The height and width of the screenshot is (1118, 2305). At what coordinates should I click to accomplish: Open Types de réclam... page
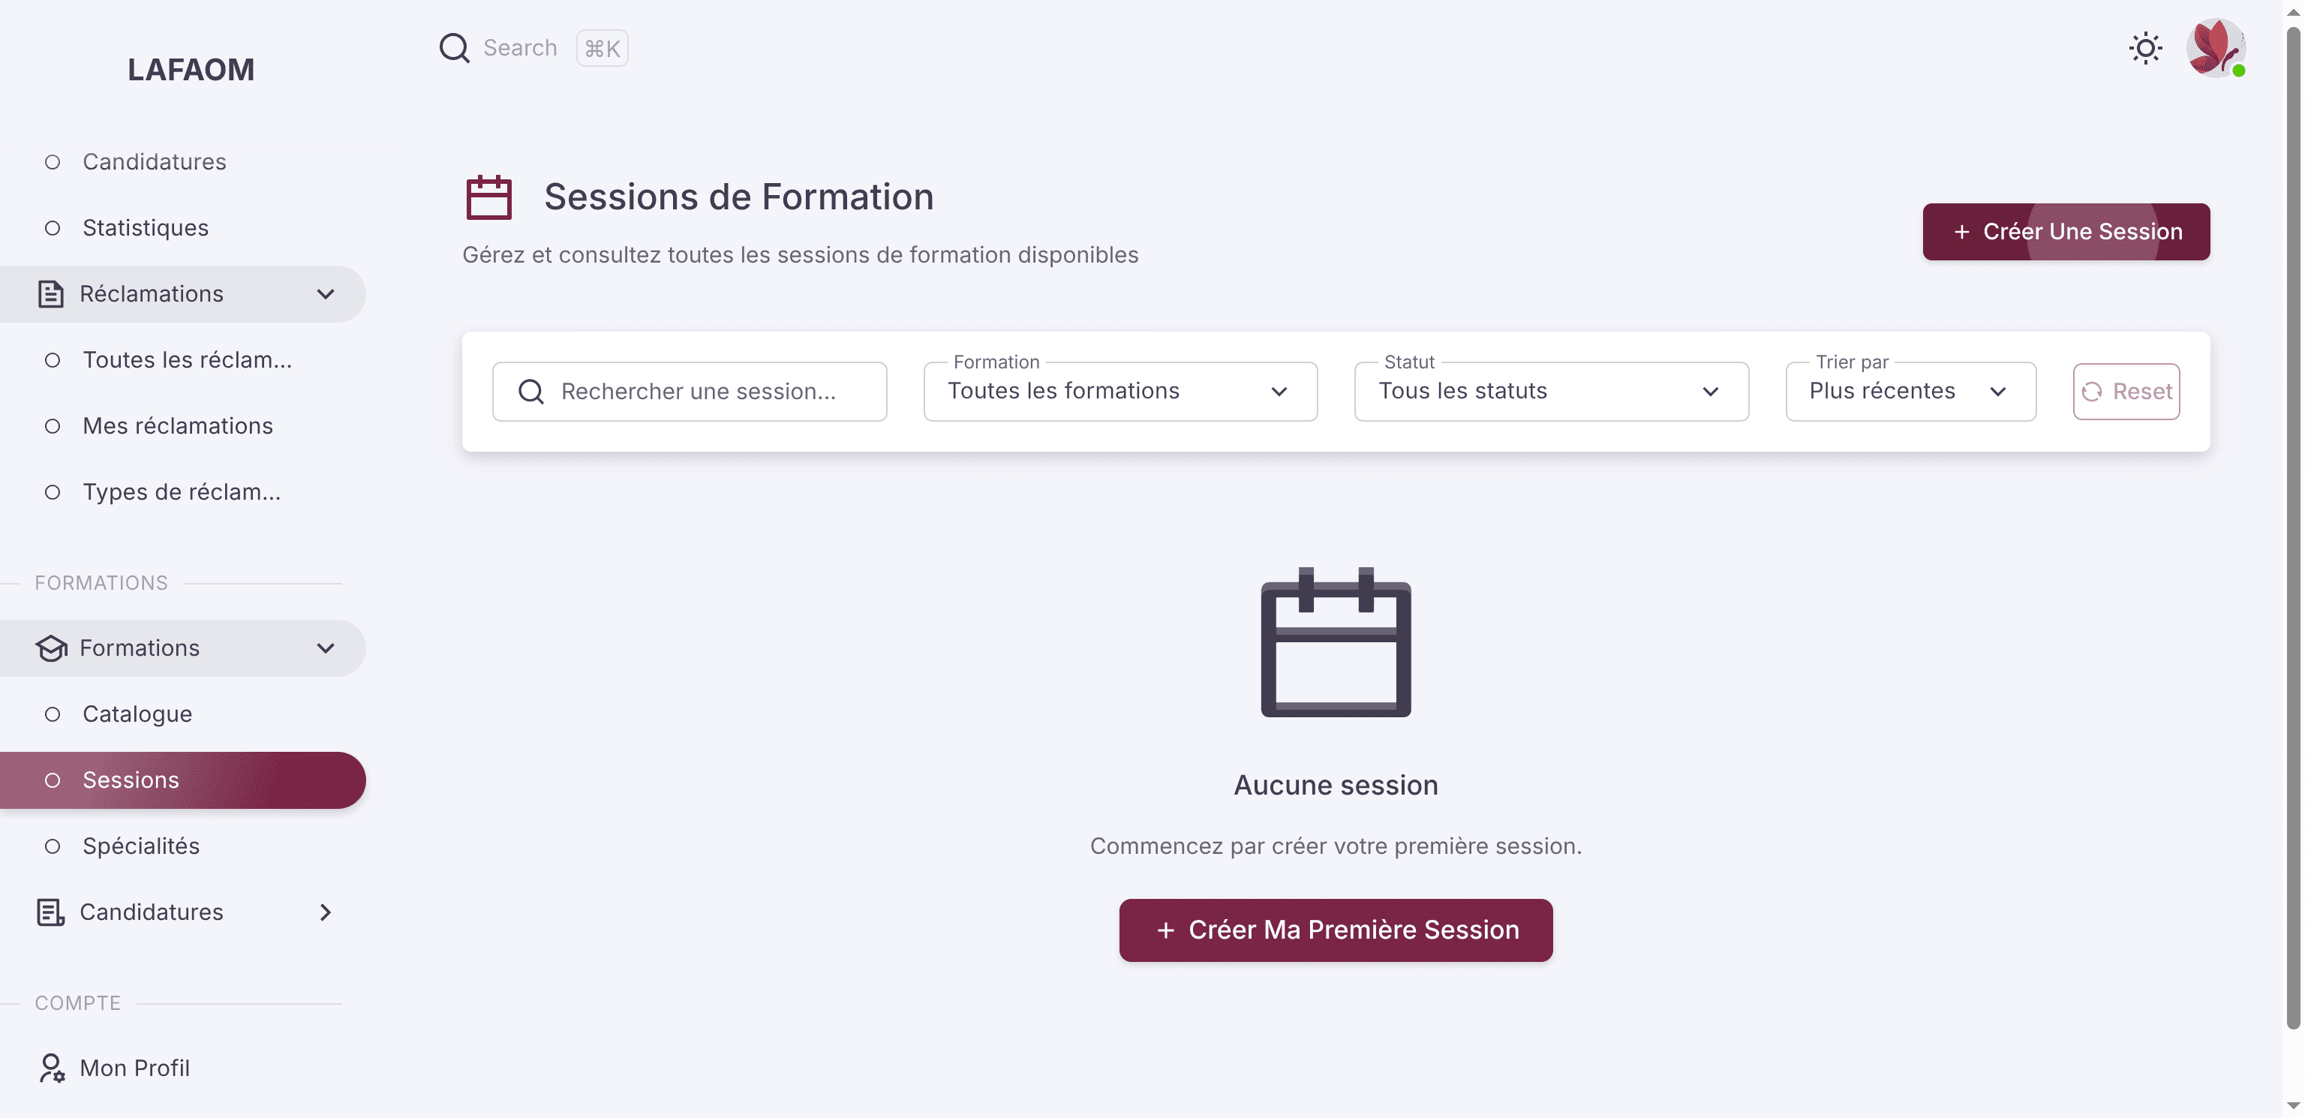tap(182, 491)
